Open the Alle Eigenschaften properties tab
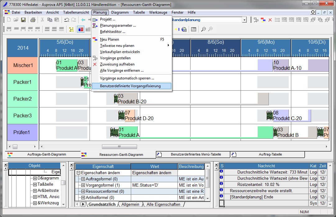Image resolution: width=336 pixels, height=217 pixels. pos(163,204)
